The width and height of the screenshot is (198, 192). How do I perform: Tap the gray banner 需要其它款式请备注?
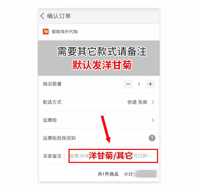coord(102,51)
